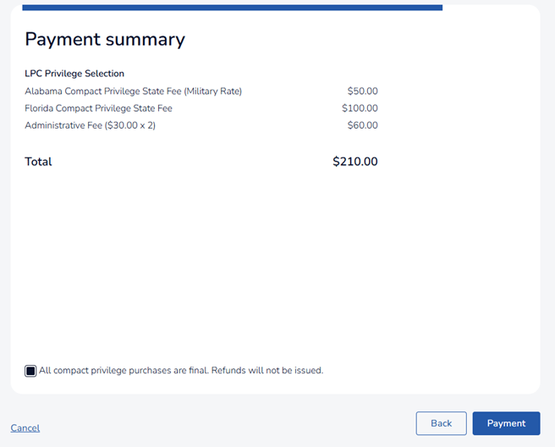Click the unfilled end of the progress bar

(x=486, y=8)
